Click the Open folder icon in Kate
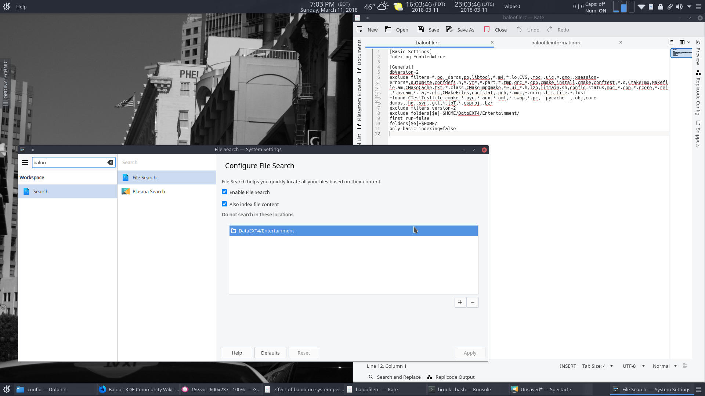 (388, 30)
